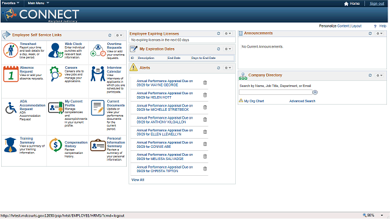Viewport: 390px width, 219px height.
Task: Delete the MICHELLE STREETBECK appraisal alert
Action: coord(205,107)
